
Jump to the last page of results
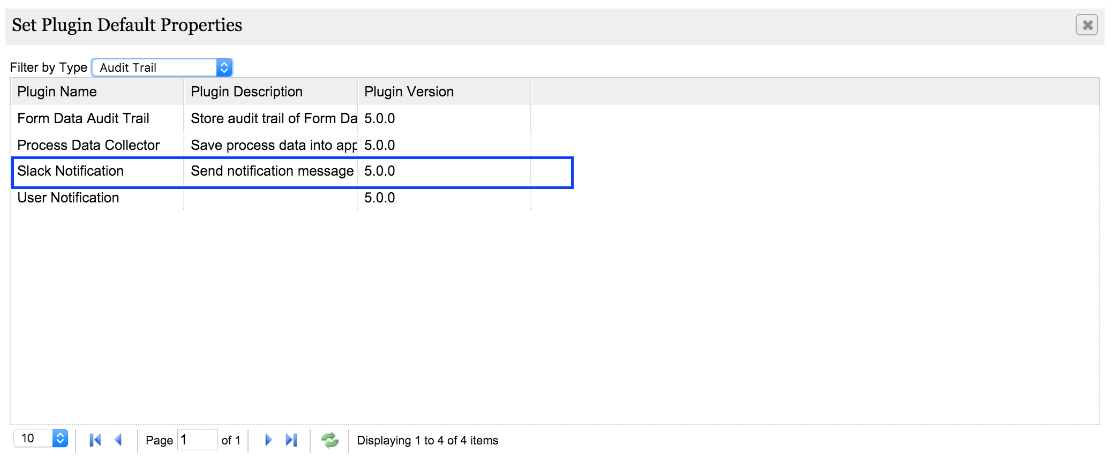pos(291,440)
